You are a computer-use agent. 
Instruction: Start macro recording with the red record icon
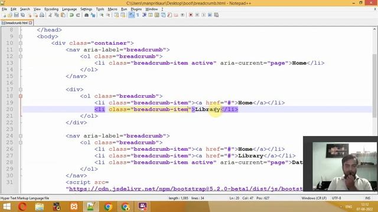[x=191, y=15]
